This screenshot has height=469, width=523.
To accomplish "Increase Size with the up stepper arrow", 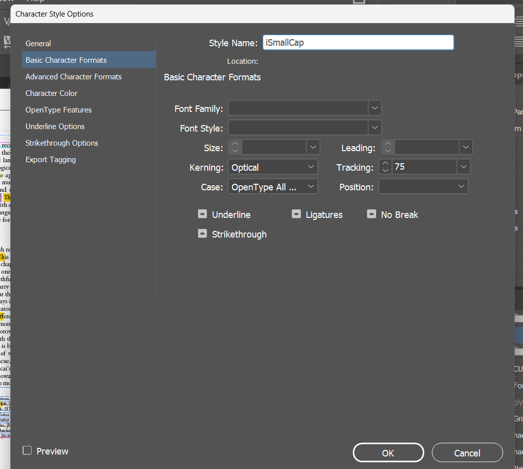I will pos(234,144).
